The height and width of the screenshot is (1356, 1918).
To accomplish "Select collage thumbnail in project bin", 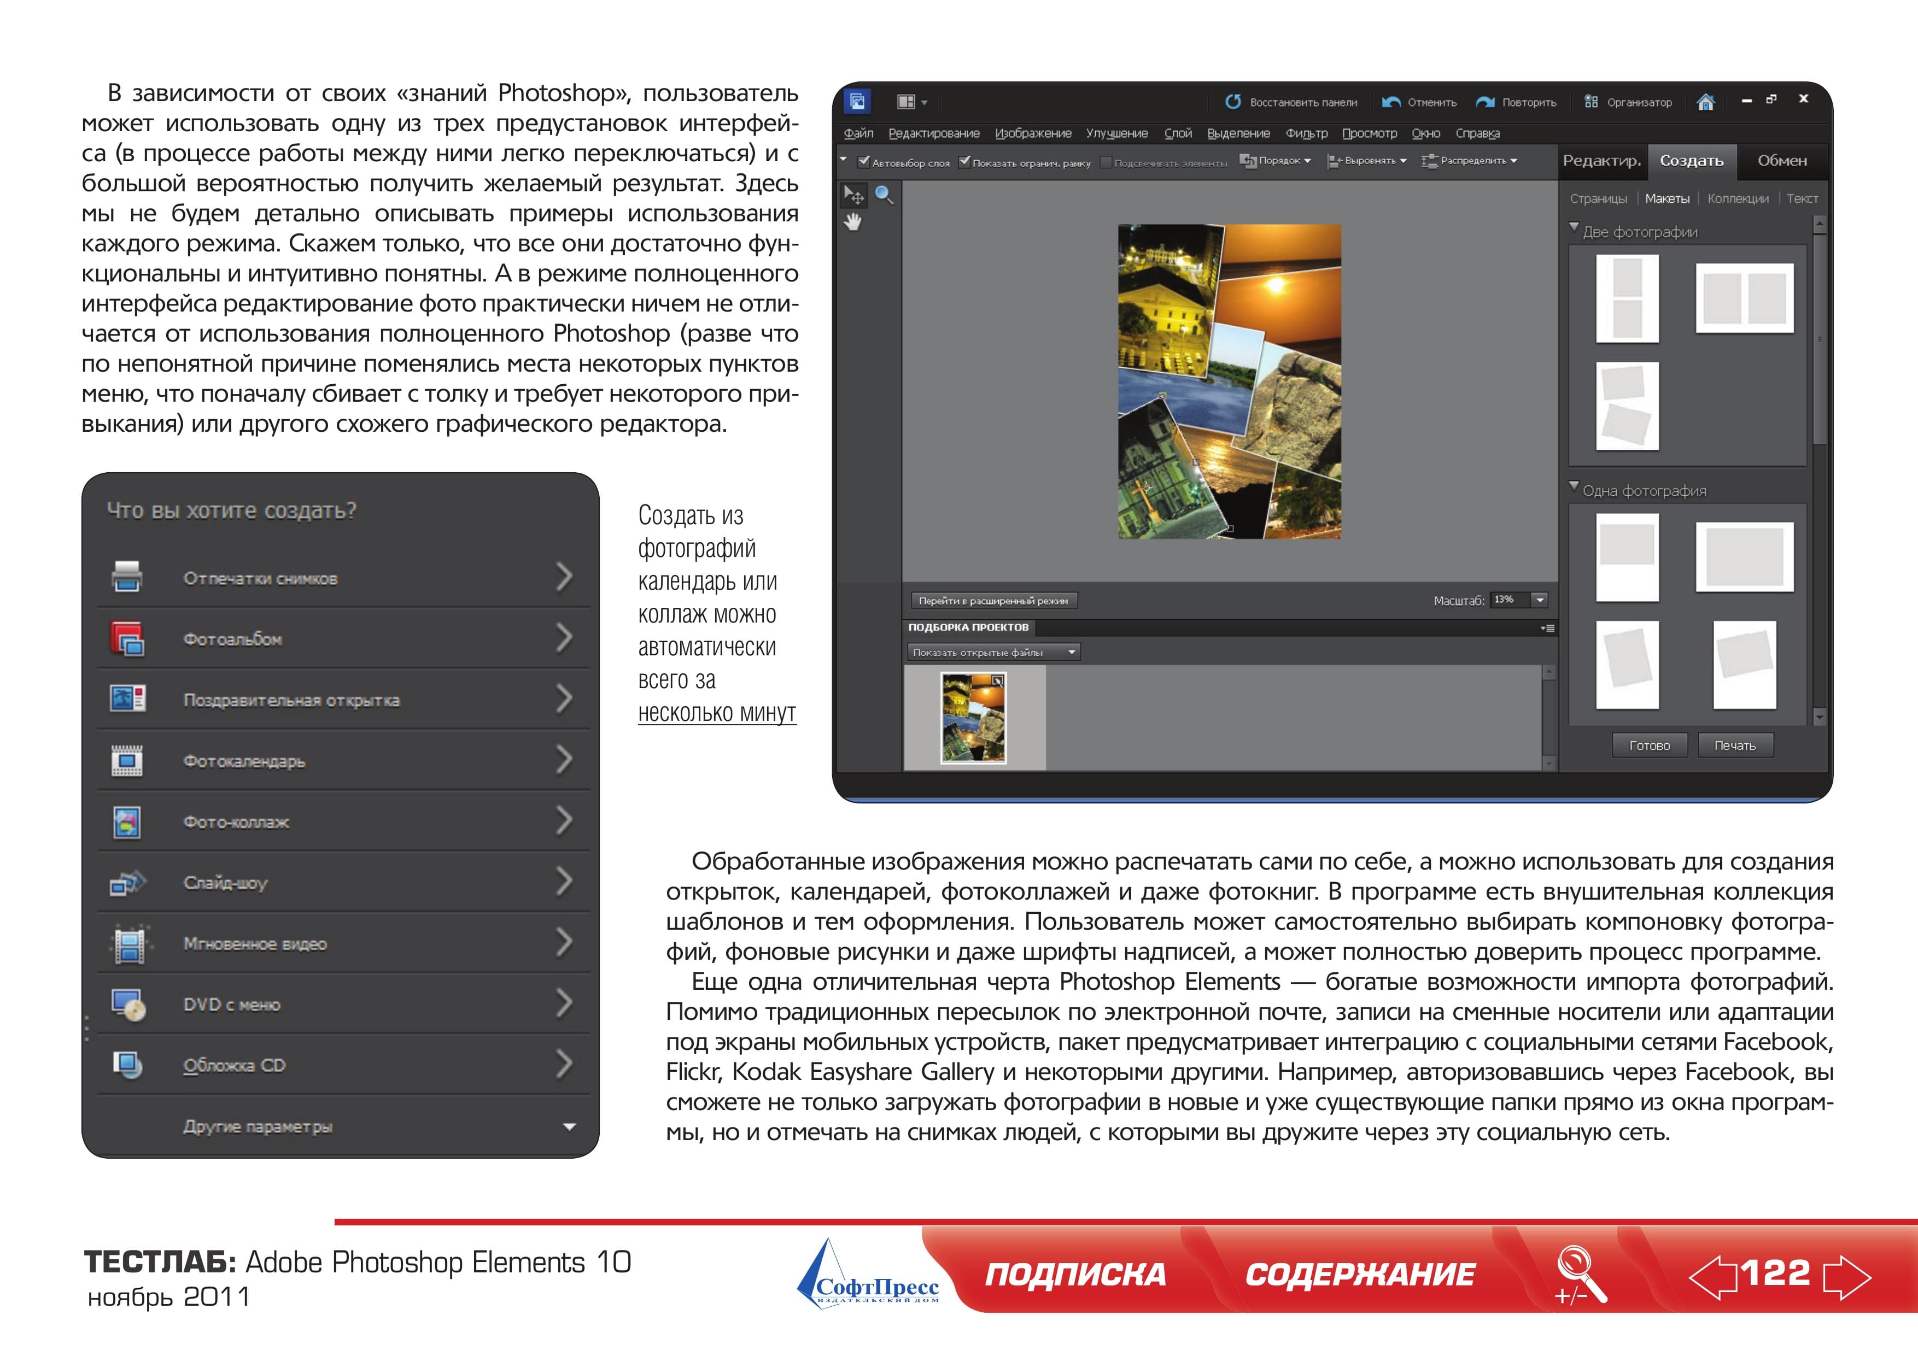I will tap(973, 718).
